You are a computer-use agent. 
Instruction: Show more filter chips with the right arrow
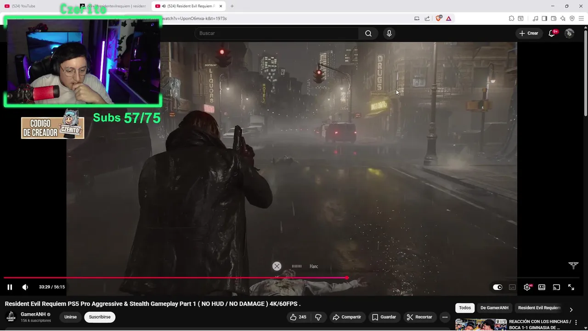point(571,309)
